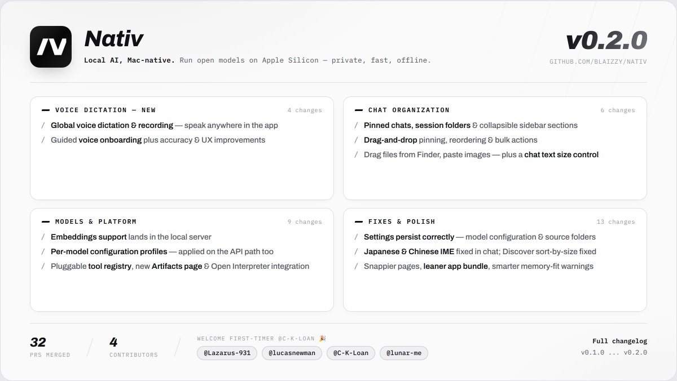
Task: Click the '32' PRs merged number
Action: pyautogui.click(x=38, y=342)
